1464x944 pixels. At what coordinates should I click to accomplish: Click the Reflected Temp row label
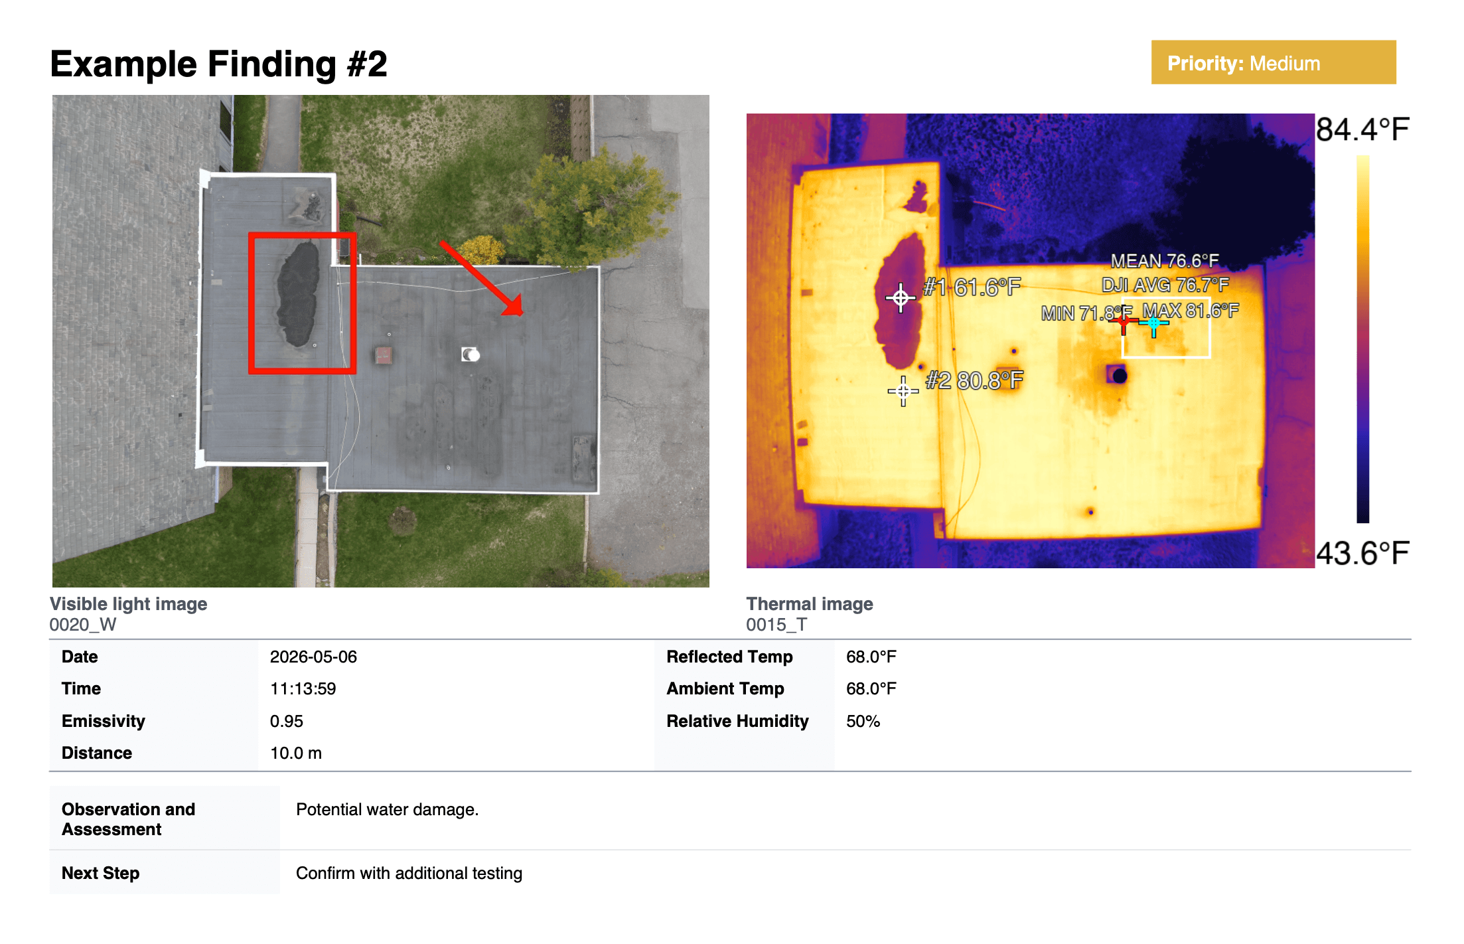729,657
